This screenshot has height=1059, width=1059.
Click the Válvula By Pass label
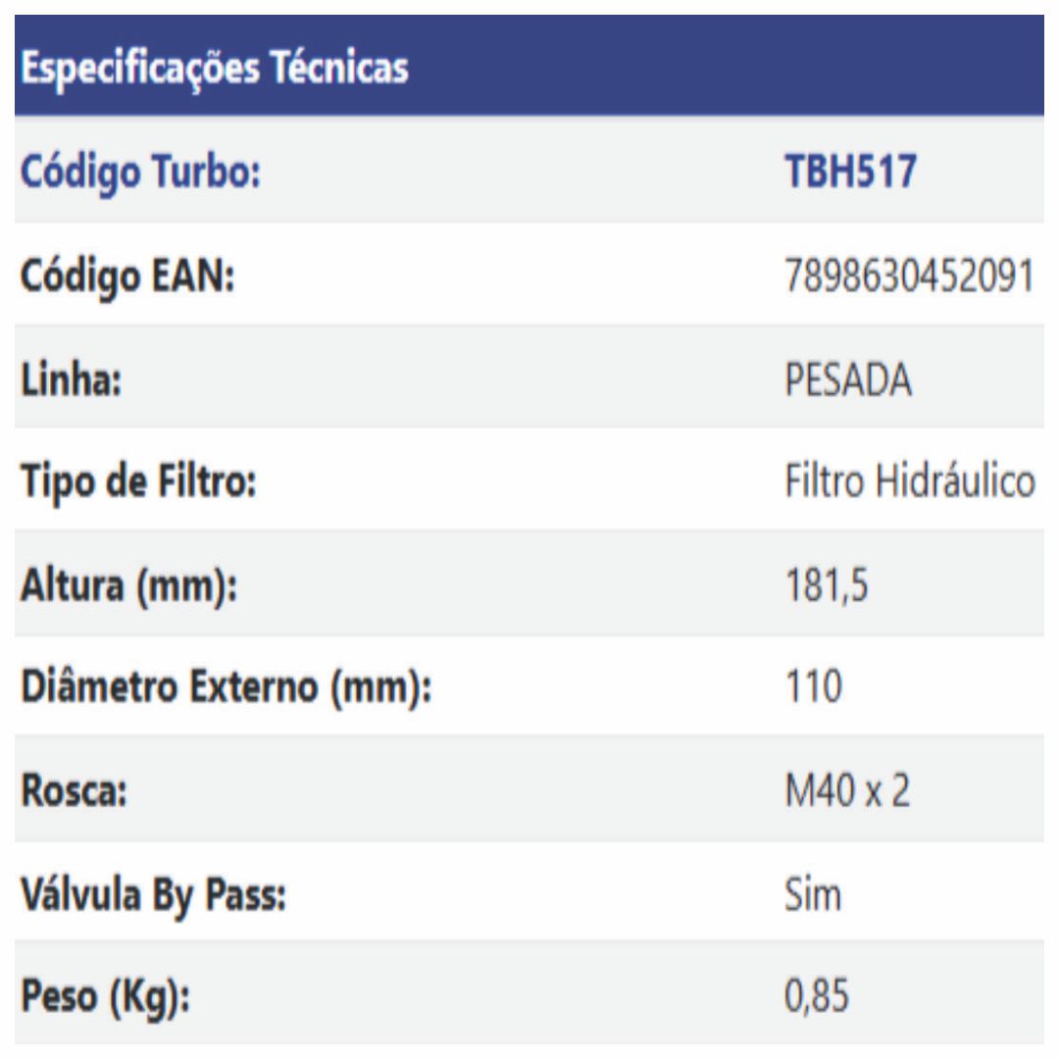[x=154, y=894]
